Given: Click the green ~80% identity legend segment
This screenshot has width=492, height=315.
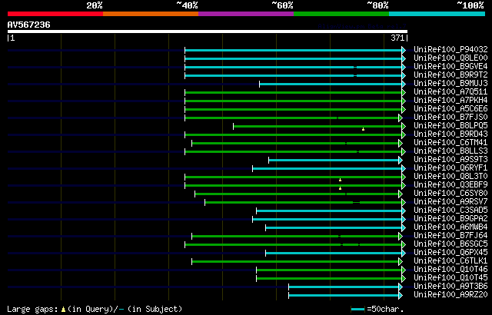Looking at the screenshot, I should pyautogui.click(x=341, y=14).
